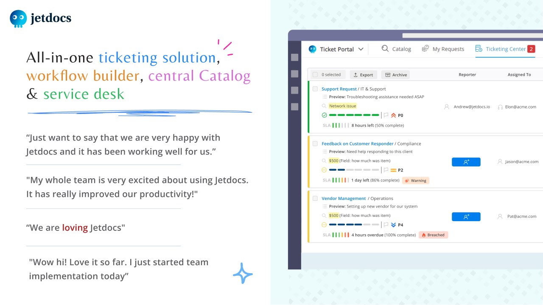Click the preview lines icon in Feedback on Customer Responder ticket
The image size is (543, 305).
[325, 152]
